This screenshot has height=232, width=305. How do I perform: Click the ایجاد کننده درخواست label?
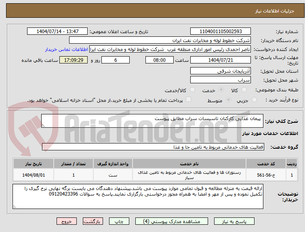(x=276, y=49)
